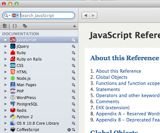Open Functions and function scope link
Viewport: 160px width, 133px height.
pyautogui.click(x=128, y=83)
